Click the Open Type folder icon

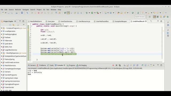pos(118,13)
